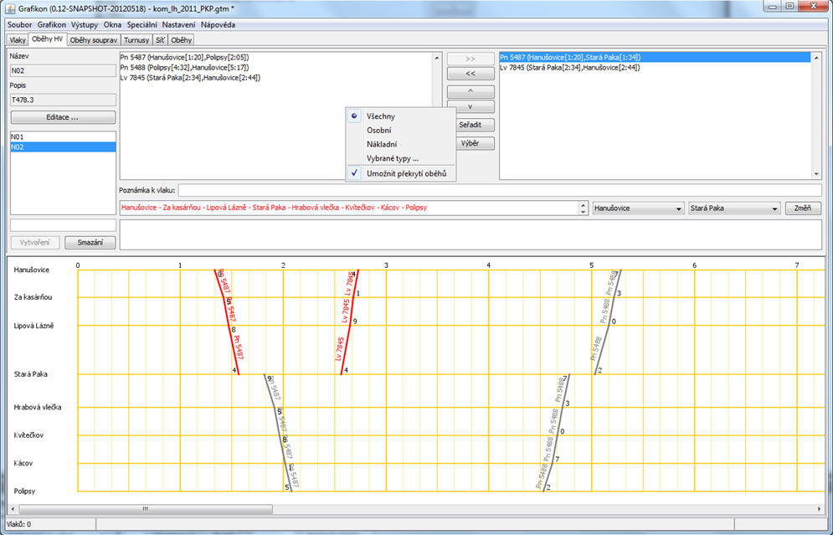Image resolution: width=833 pixels, height=535 pixels.
Task: Click gray Pn 5488 line between Kácov and Polipsy
Action: point(548,477)
